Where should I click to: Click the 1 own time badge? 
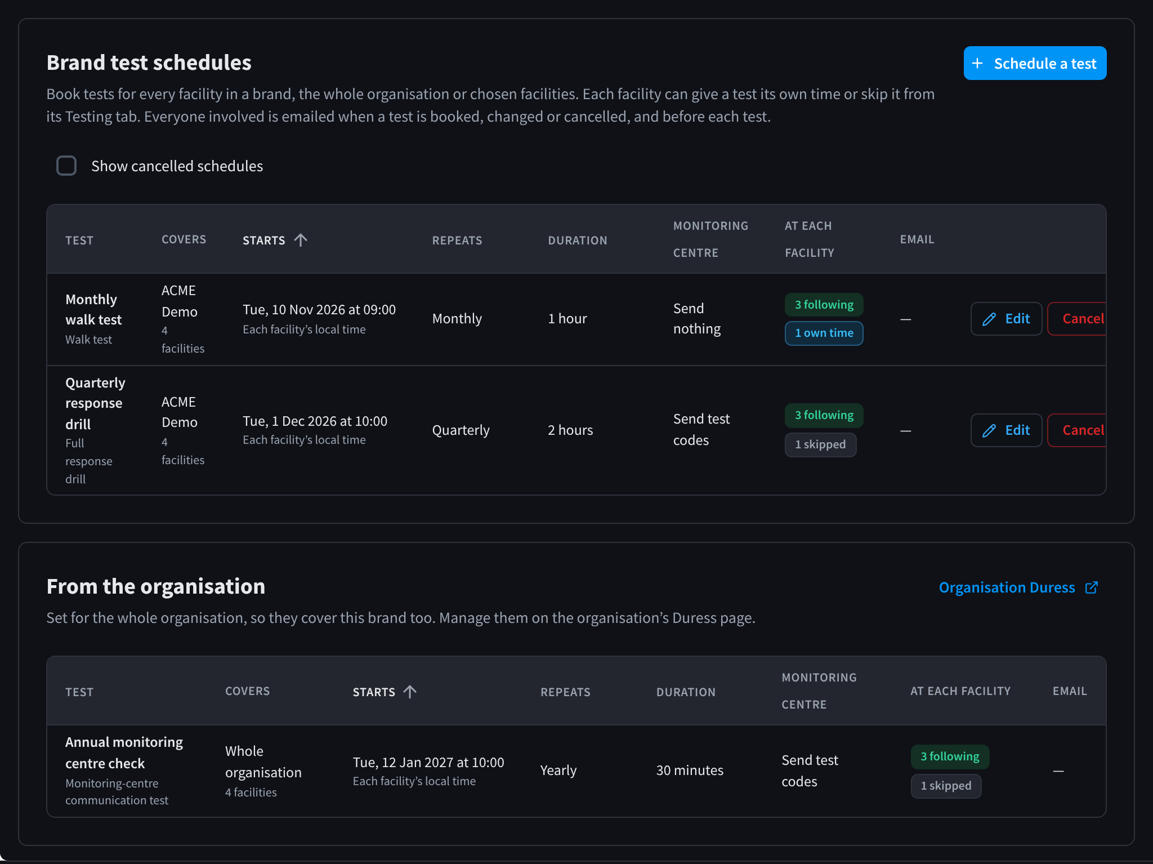pos(824,333)
